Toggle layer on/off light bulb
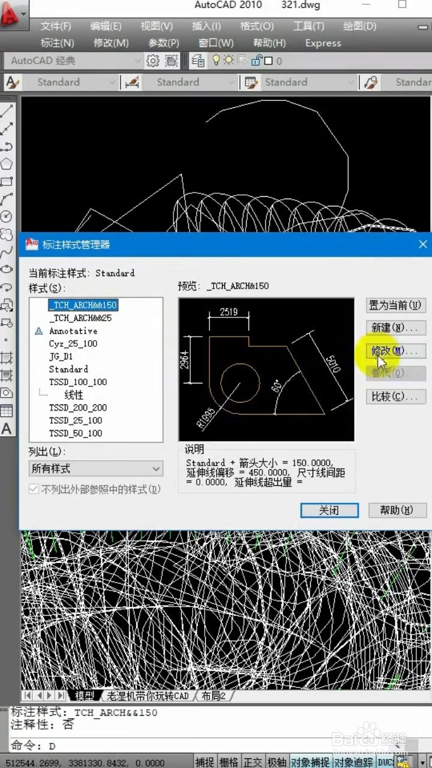 [x=217, y=60]
